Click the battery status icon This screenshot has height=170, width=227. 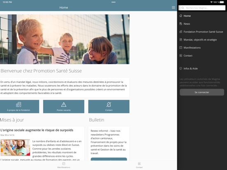[x=222, y=2]
